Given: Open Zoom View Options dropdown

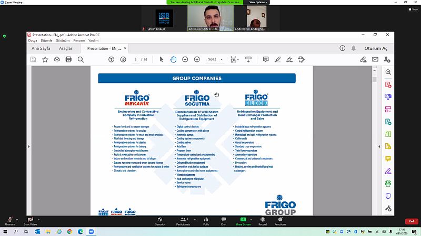Looking at the screenshot, I should coord(258,2).
